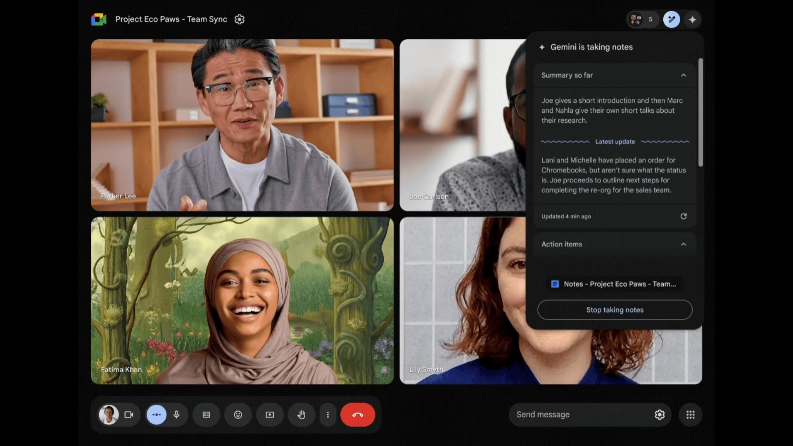Select Joe Carlson's video tile
This screenshot has width=793, height=446.
(463, 125)
